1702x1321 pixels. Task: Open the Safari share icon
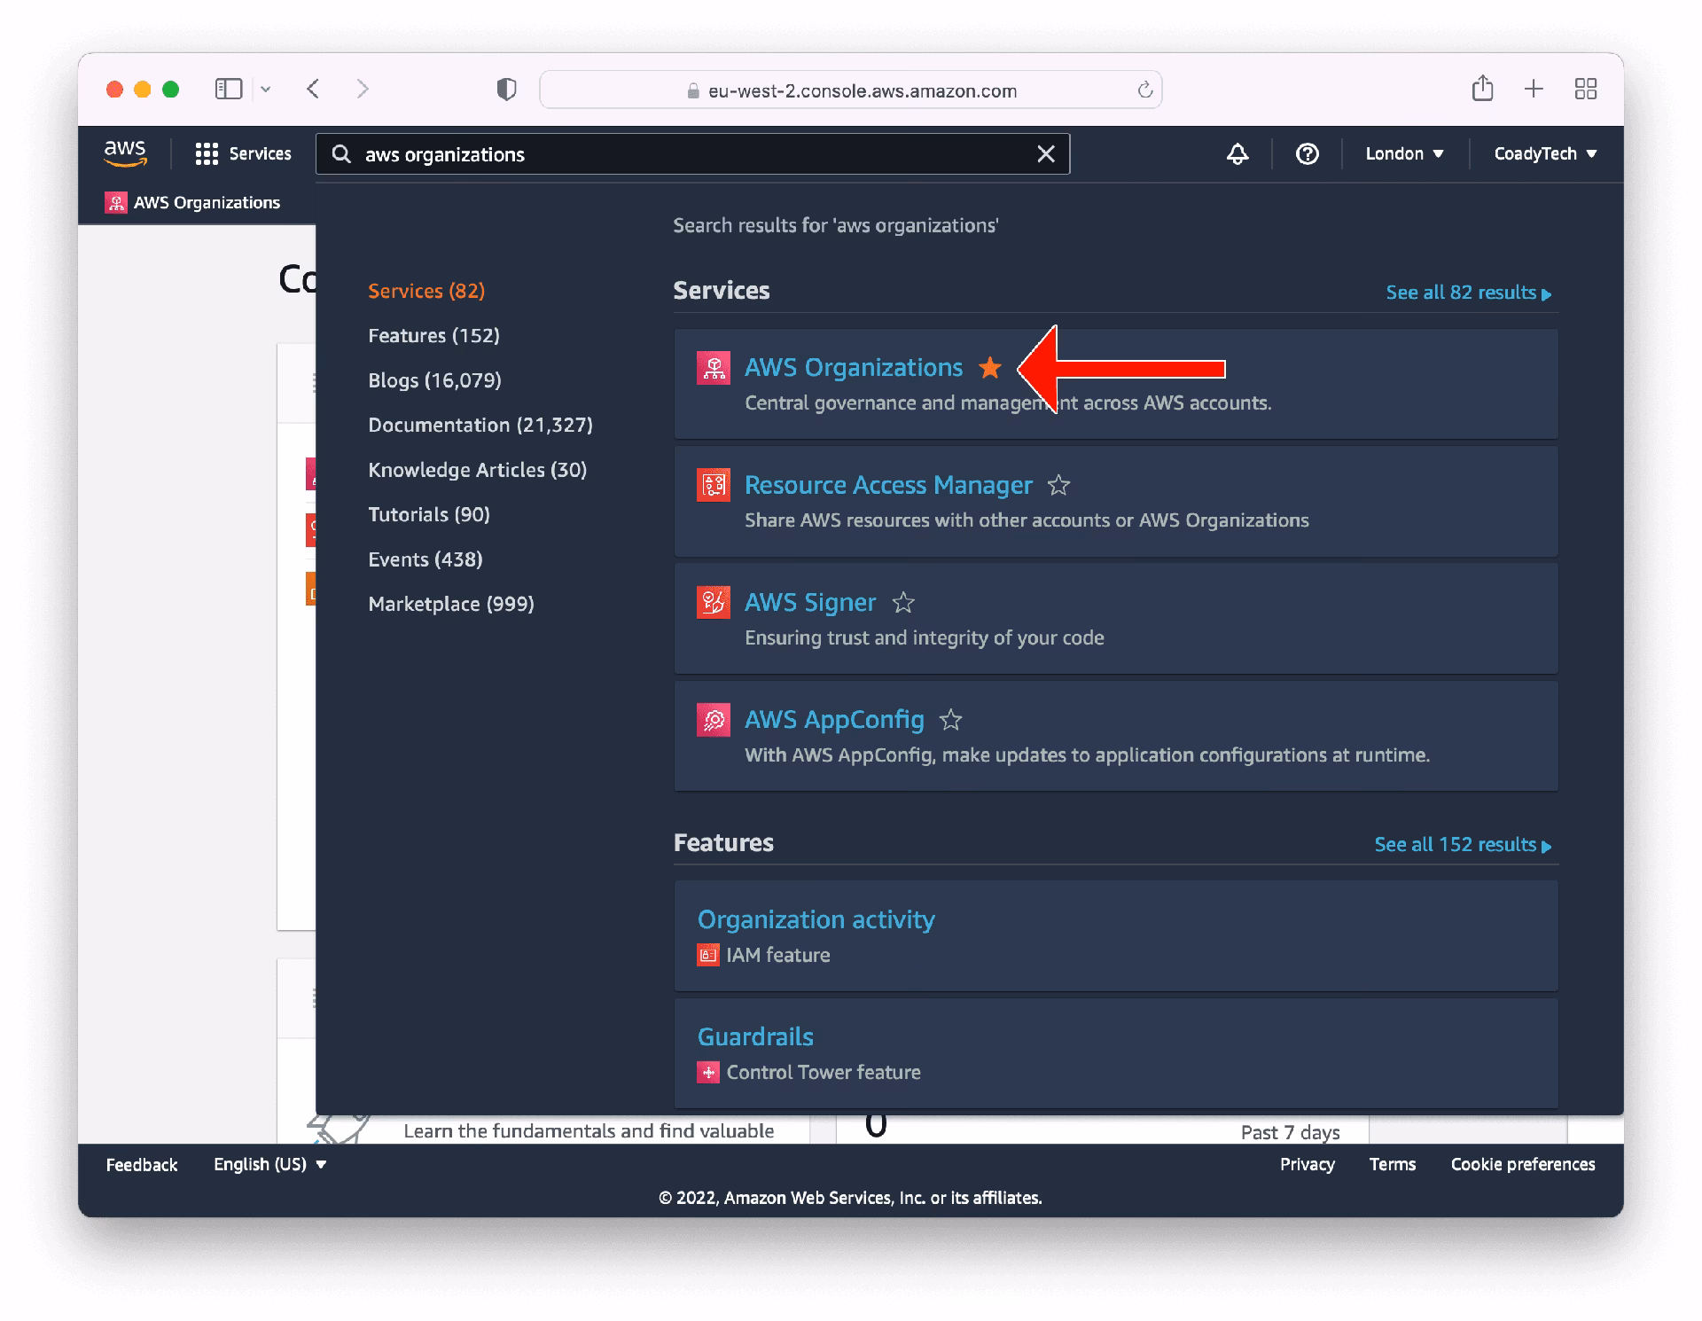(x=1482, y=88)
